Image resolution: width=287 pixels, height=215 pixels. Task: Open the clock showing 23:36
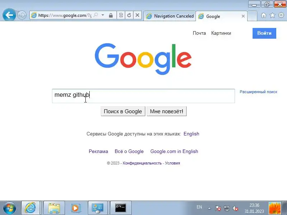(x=254, y=208)
